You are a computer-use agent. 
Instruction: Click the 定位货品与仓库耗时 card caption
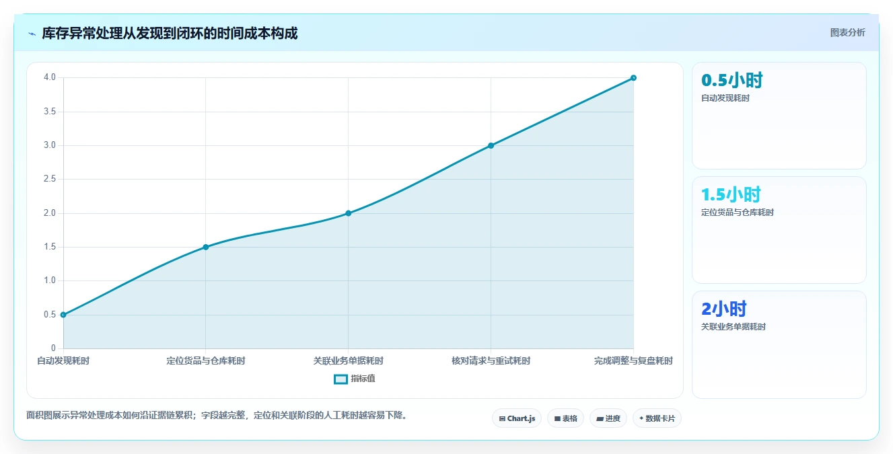738,213
